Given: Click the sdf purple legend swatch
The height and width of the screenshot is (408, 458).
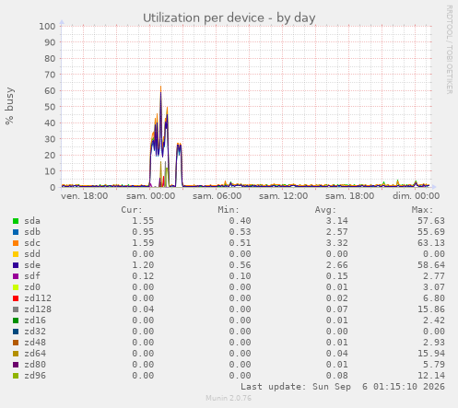Looking at the screenshot, I should (x=16, y=276).
